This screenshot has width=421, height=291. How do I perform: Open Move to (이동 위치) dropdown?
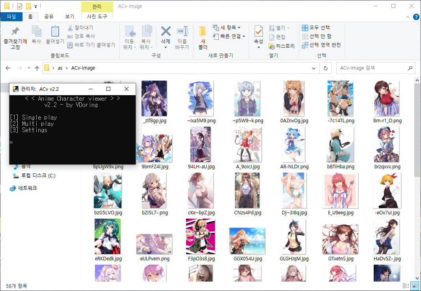(x=129, y=38)
